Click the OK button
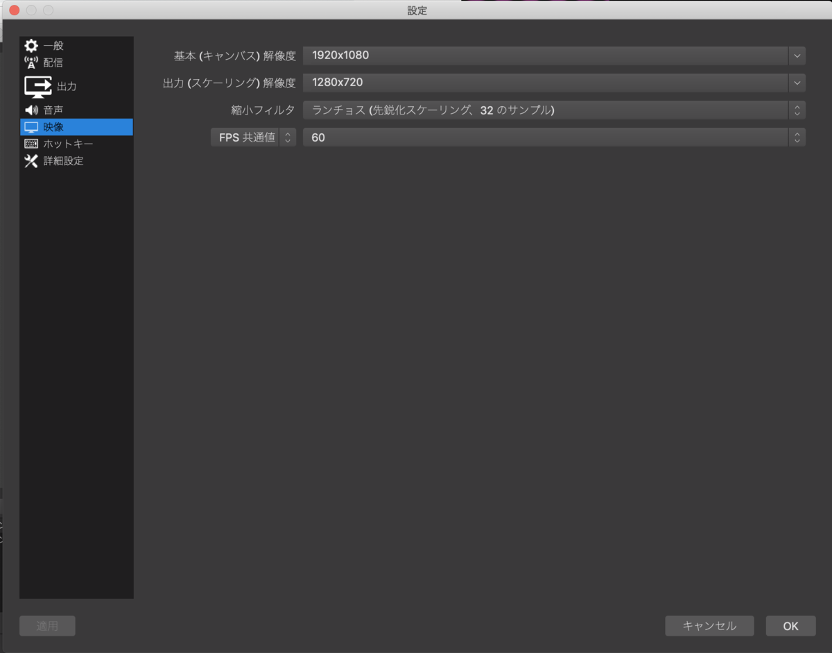 pyautogui.click(x=790, y=626)
